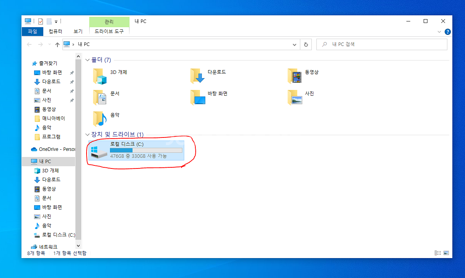Image resolution: width=465 pixels, height=278 pixels.
Task: Click the address bar path 내 PC
Action: click(x=84, y=44)
